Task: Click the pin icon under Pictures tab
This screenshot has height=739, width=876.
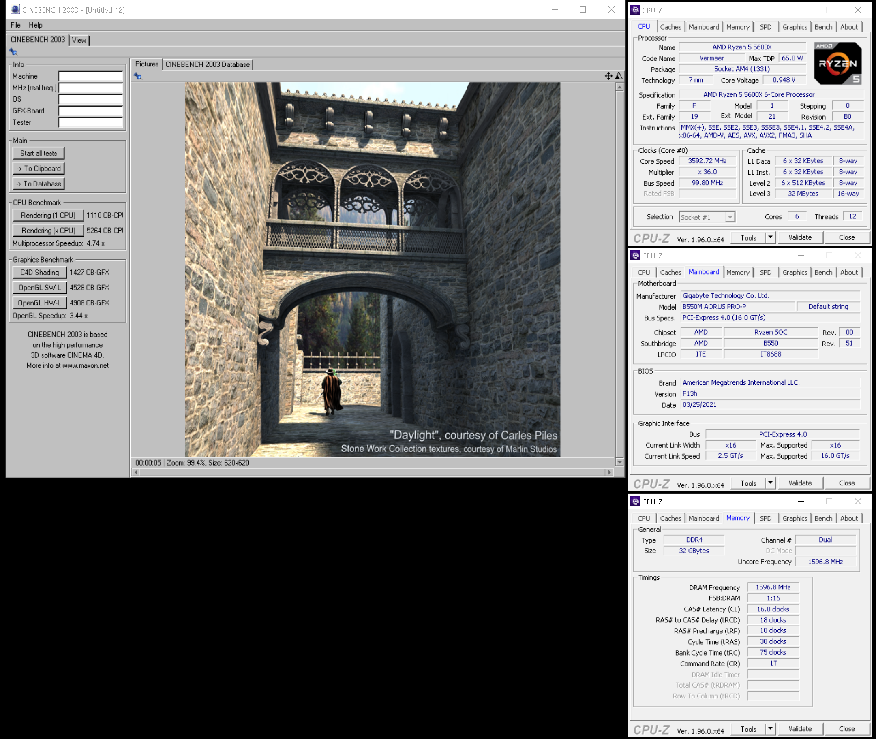Action: click(x=138, y=76)
